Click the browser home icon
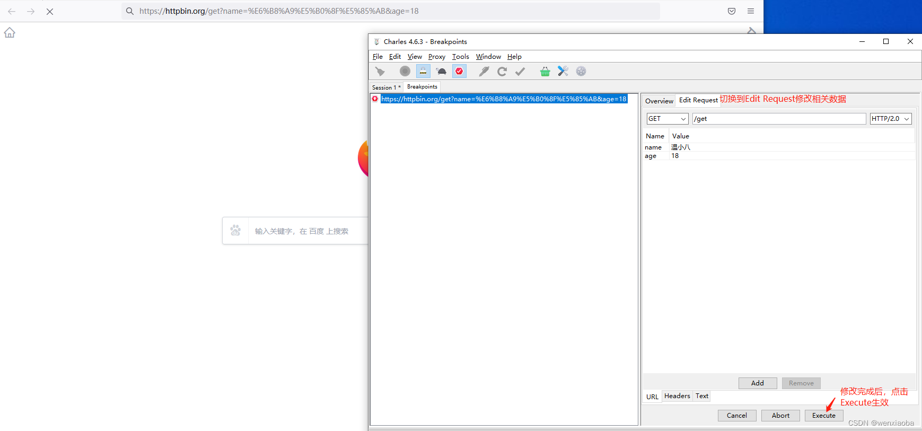Viewport: 922px width, 431px height. point(10,33)
